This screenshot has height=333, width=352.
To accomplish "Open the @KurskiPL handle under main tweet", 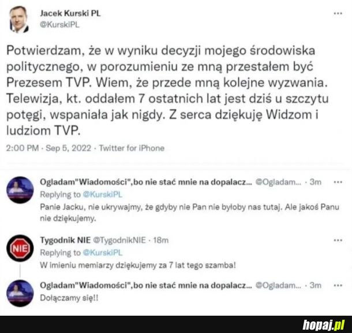I will (x=59, y=24).
